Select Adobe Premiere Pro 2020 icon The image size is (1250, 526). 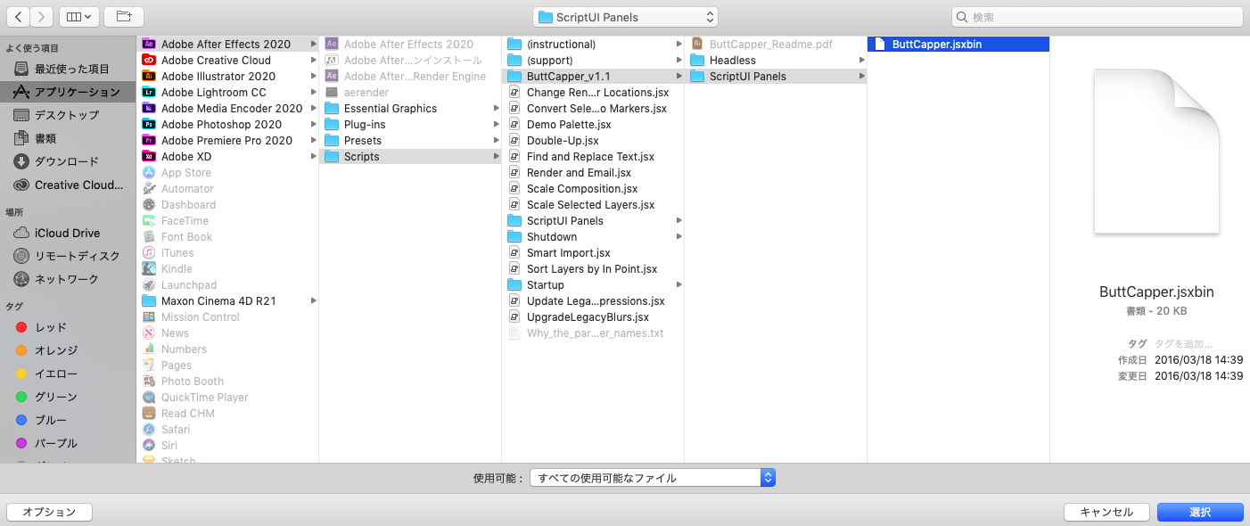[x=150, y=140]
